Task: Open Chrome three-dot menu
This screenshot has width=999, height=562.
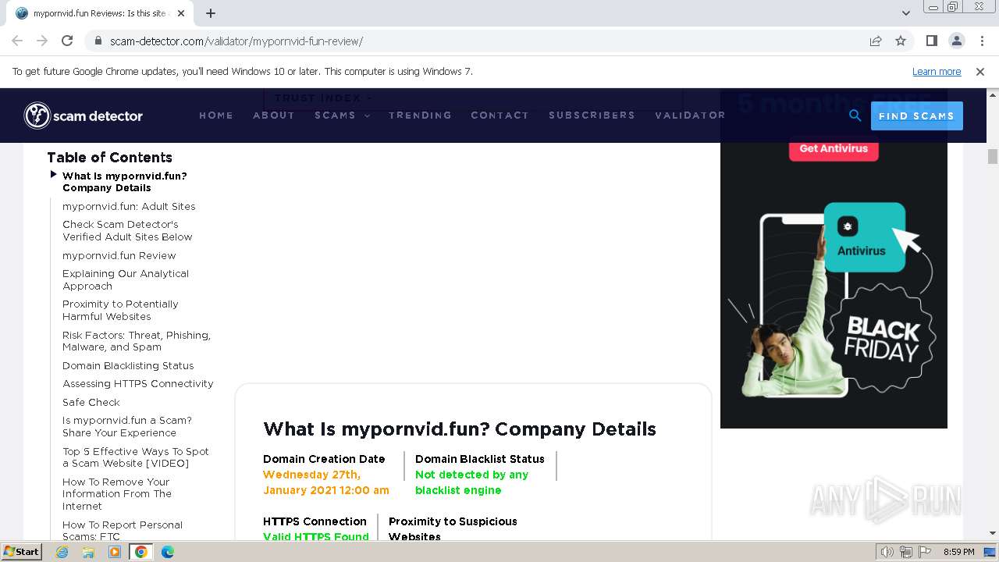Action: point(981,41)
